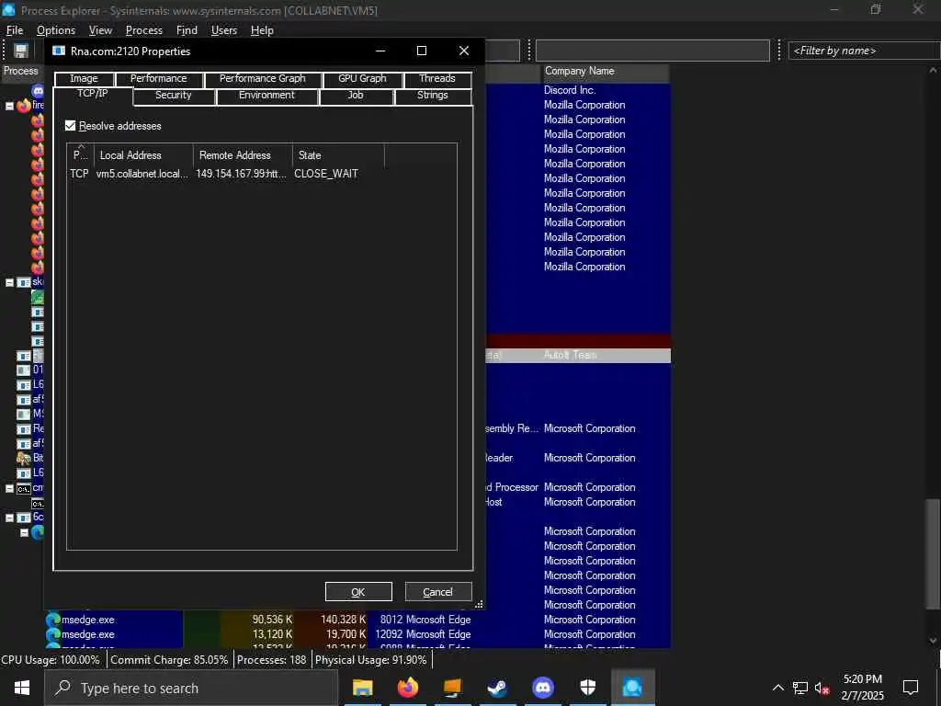Click the muted volume tray icon
Screen dimensions: 941x706
pyautogui.click(x=822, y=688)
